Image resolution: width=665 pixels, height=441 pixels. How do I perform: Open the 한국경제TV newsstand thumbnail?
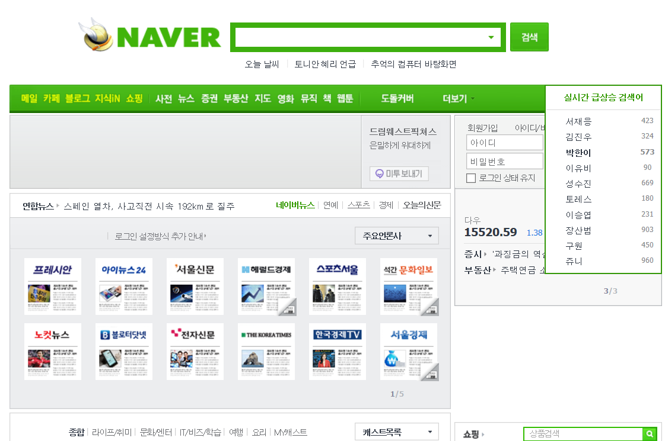click(337, 352)
